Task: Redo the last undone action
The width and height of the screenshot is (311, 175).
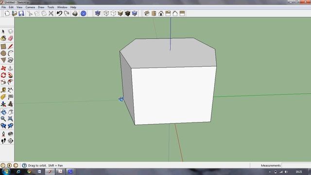Action: (x=67, y=13)
